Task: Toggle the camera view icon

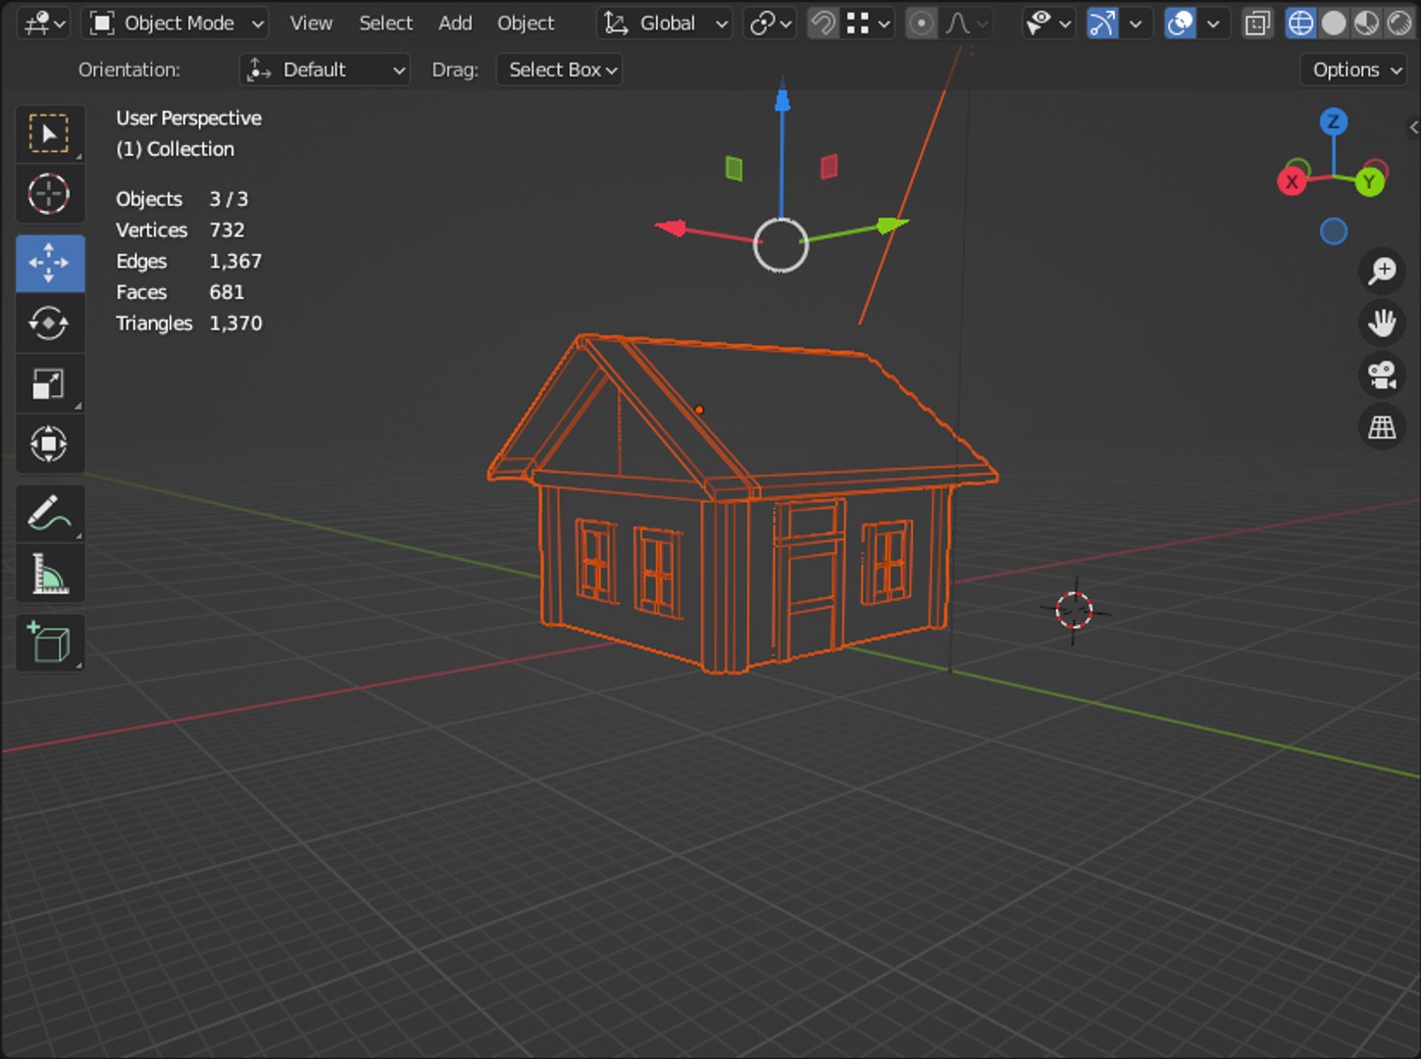Action: coord(1382,375)
